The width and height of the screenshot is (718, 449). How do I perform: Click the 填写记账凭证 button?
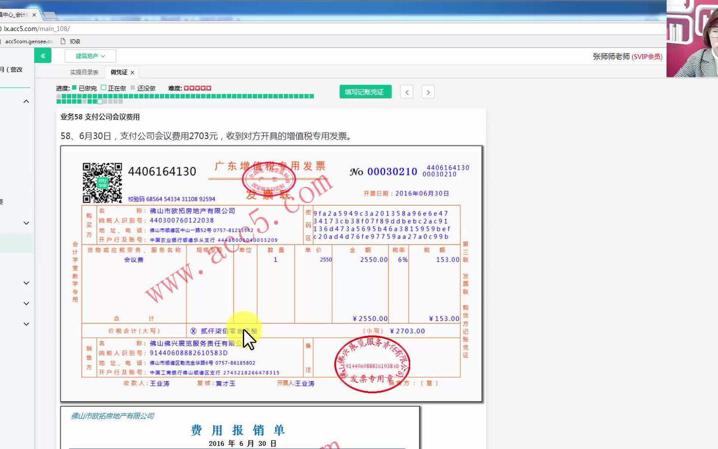pos(365,92)
